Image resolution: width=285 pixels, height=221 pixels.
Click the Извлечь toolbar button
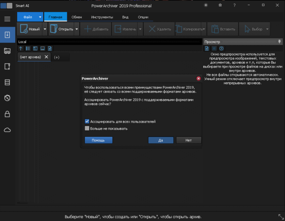click(x=125, y=29)
